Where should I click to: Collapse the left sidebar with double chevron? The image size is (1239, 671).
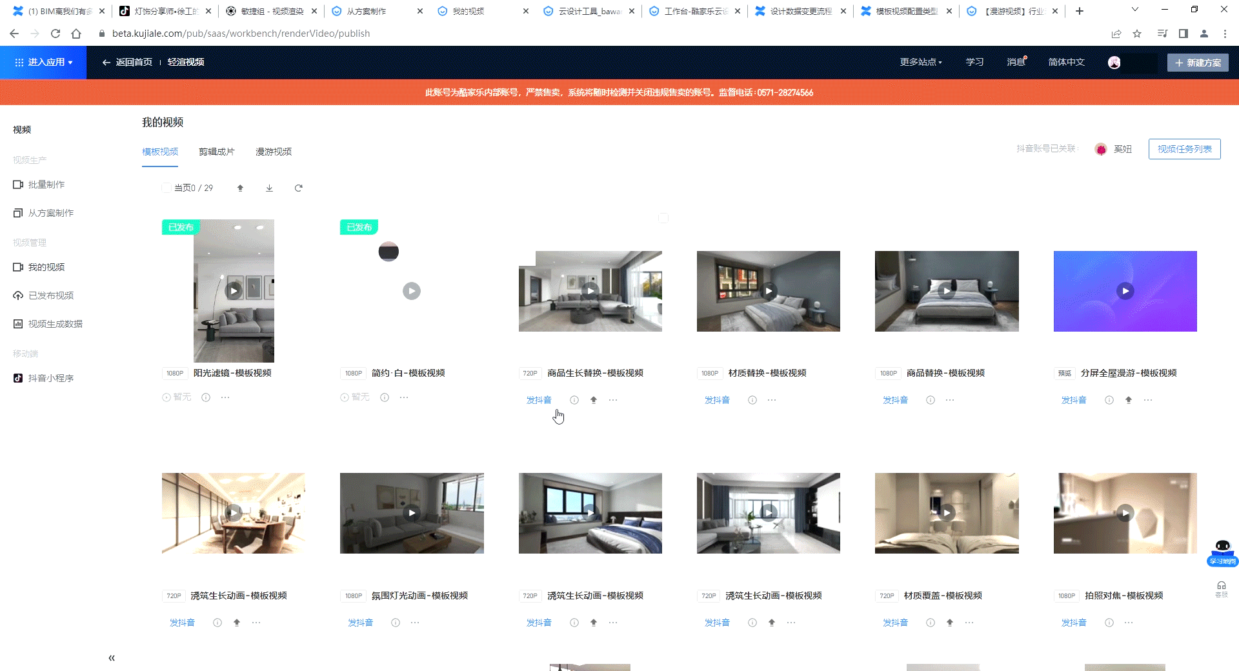pyautogui.click(x=112, y=658)
